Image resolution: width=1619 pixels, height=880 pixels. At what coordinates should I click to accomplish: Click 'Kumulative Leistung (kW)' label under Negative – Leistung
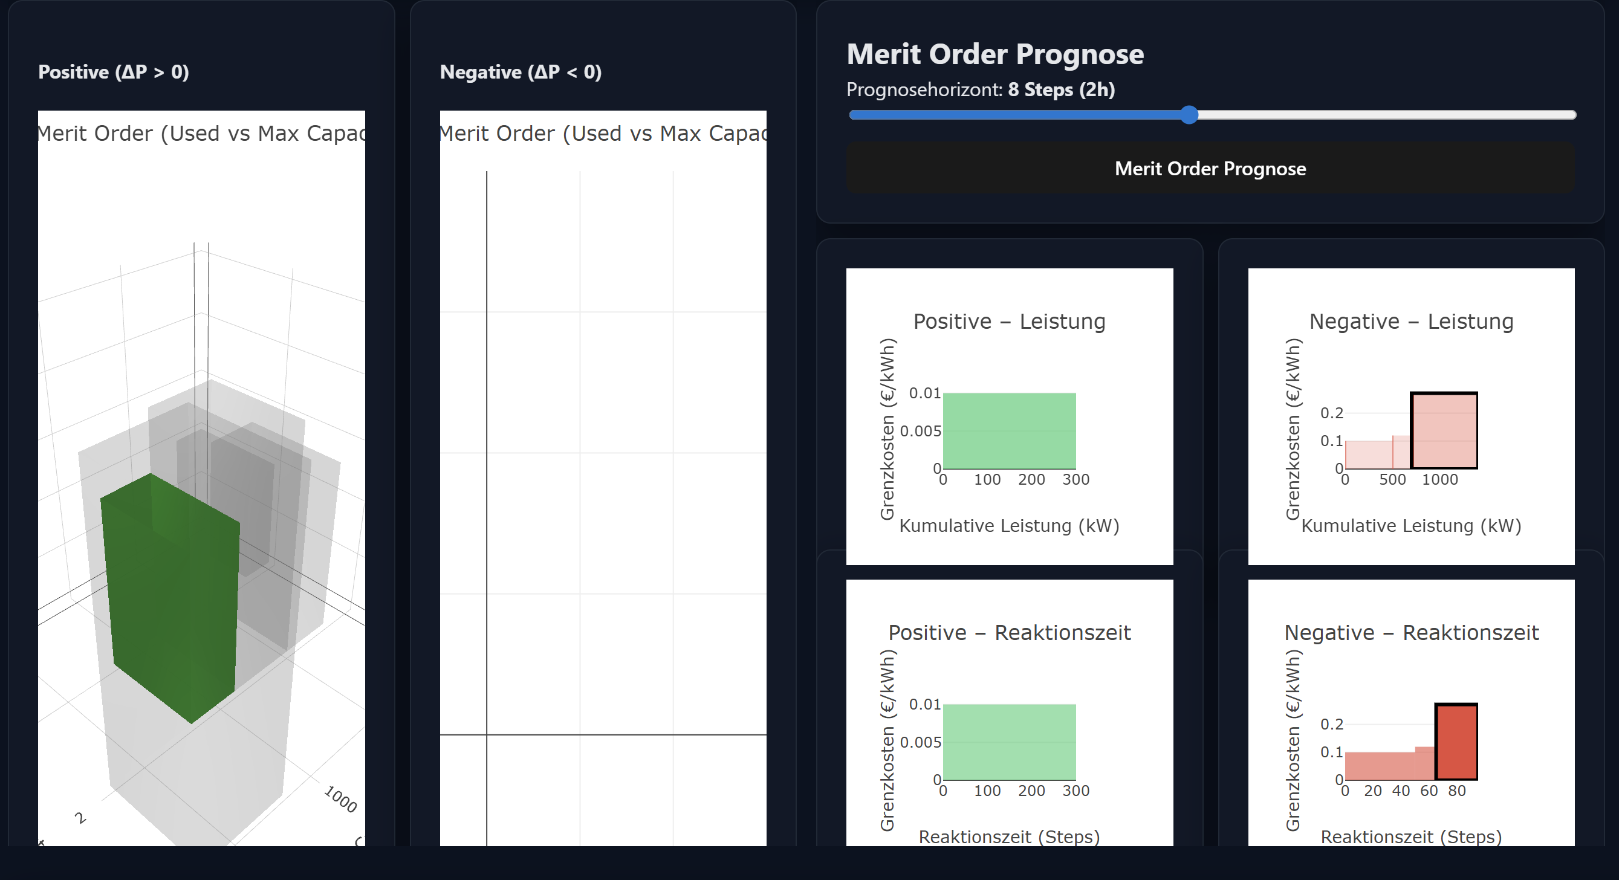1411,526
